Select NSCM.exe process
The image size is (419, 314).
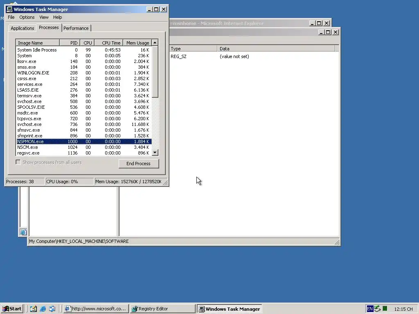point(84,147)
